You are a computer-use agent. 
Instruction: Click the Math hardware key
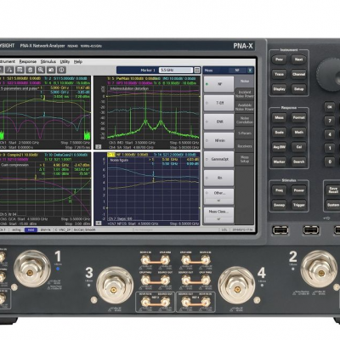point(298,133)
